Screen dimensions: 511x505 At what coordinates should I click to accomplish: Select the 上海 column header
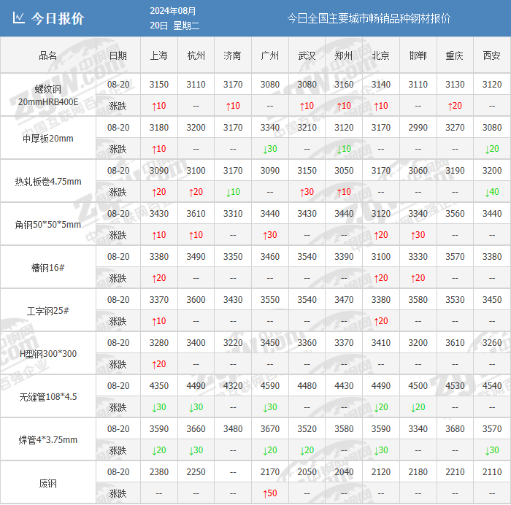[x=159, y=55]
